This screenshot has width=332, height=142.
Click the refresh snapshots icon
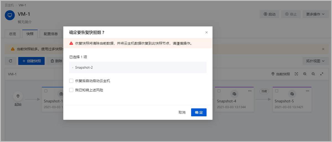(11, 61)
